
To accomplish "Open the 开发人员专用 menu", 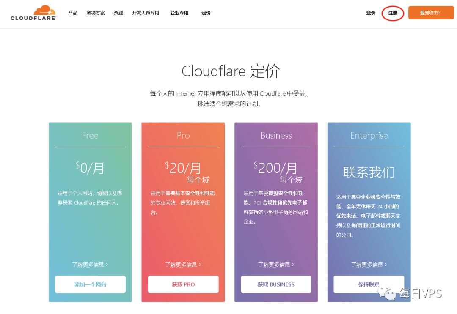I will click(146, 13).
